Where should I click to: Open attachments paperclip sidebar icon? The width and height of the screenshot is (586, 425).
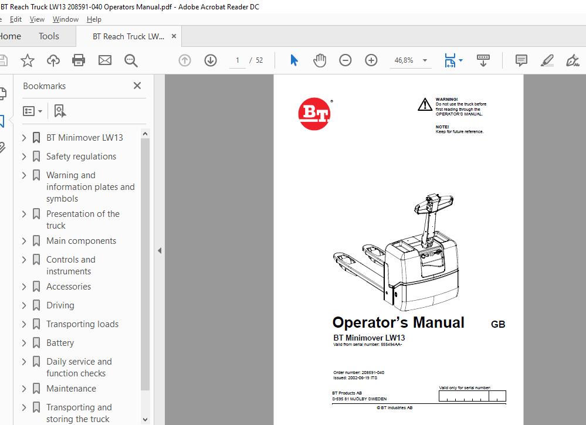(2, 147)
